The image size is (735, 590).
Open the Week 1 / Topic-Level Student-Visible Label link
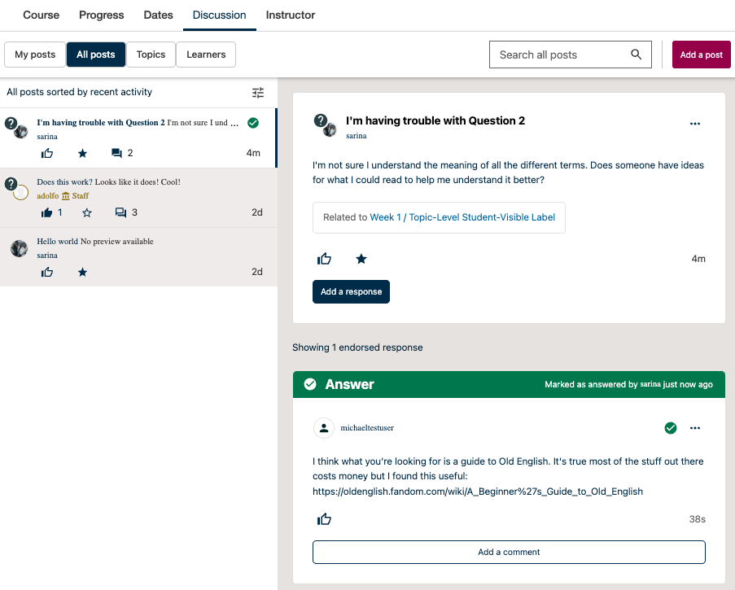(462, 217)
